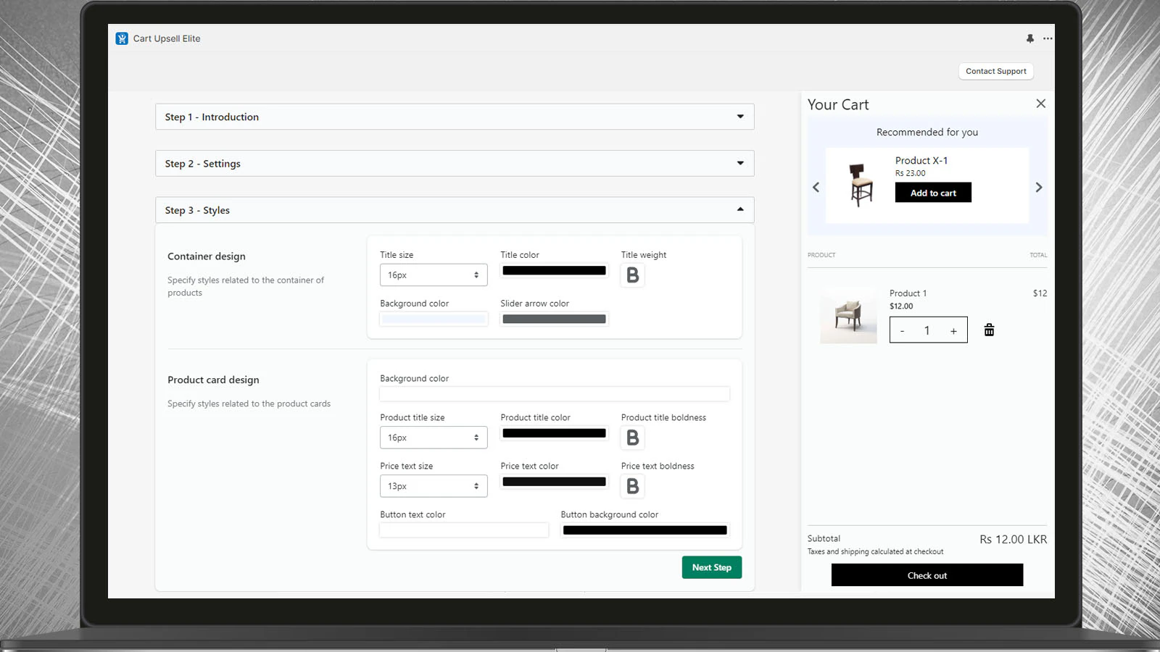Open the Product title size dropdown
1160x652 pixels.
434,438
